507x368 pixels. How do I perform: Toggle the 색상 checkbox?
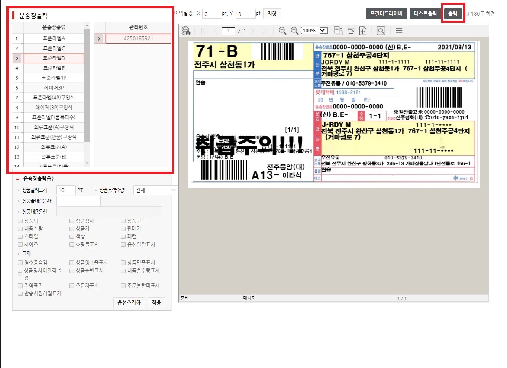[x=71, y=236]
